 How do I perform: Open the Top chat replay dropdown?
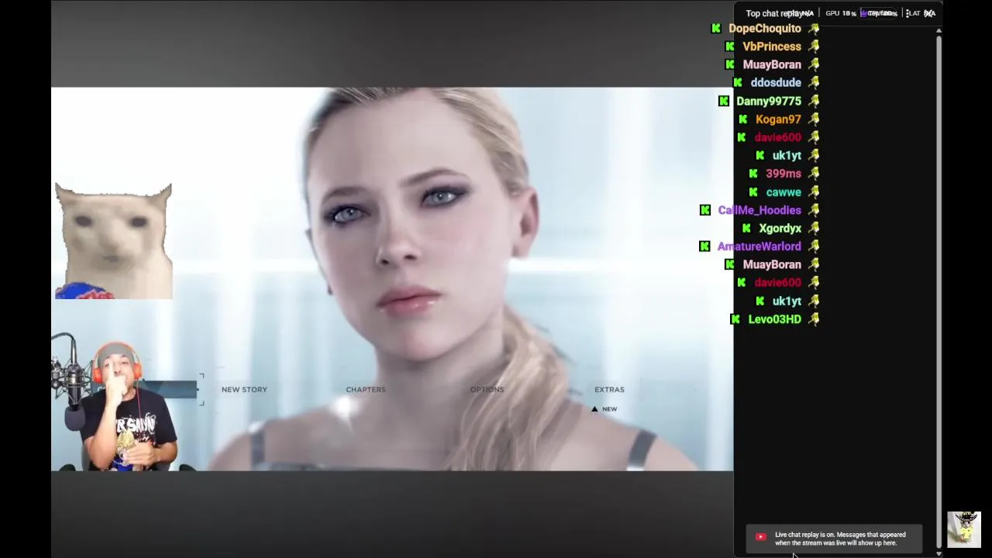778,13
